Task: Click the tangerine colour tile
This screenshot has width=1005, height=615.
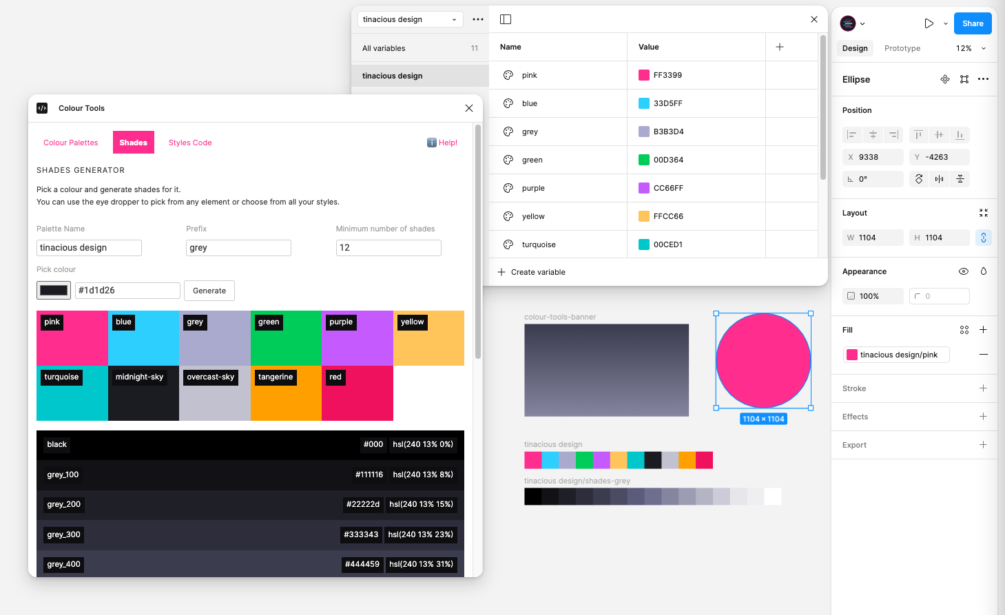Action: (286, 393)
